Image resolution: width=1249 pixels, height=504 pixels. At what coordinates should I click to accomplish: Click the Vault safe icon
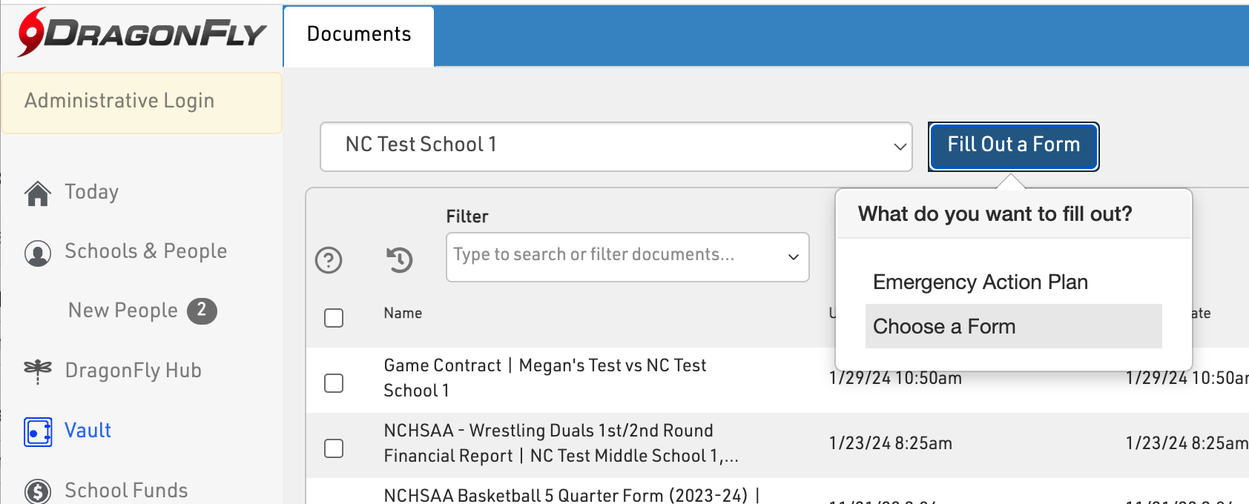(38, 431)
